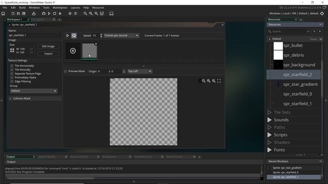Expand the Tile Sets folder

[x=270, y=112]
